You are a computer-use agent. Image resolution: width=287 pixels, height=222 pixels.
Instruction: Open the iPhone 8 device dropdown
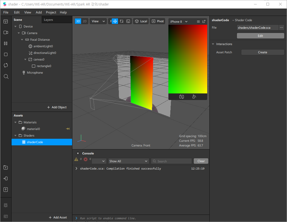coord(179,21)
